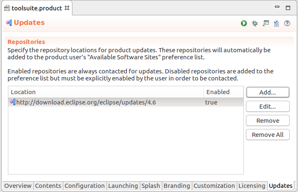The image size is (298, 192).
Task: Select the Updates tab
Action: point(281,186)
